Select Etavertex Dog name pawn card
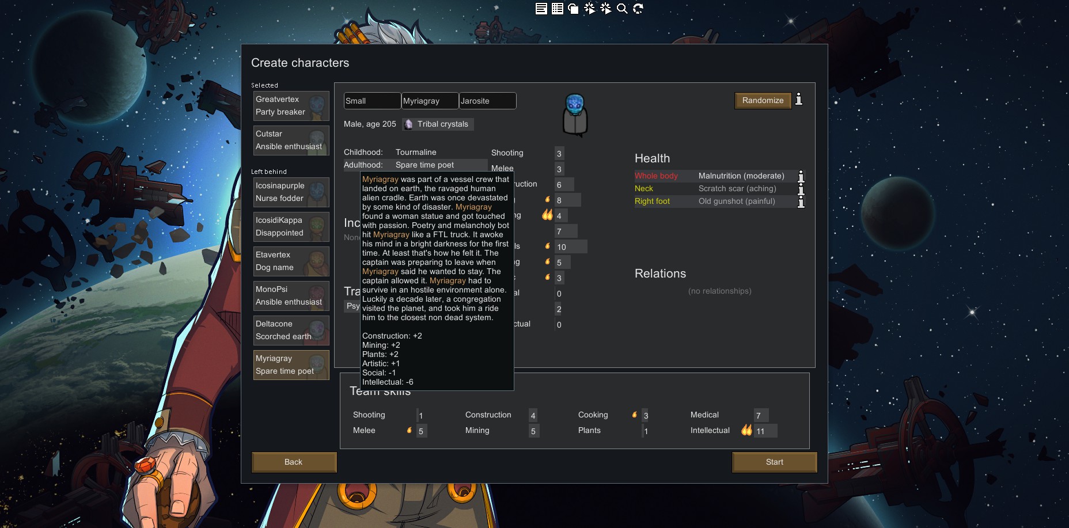This screenshot has width=1069, height=528. click(x=291, y=261)
